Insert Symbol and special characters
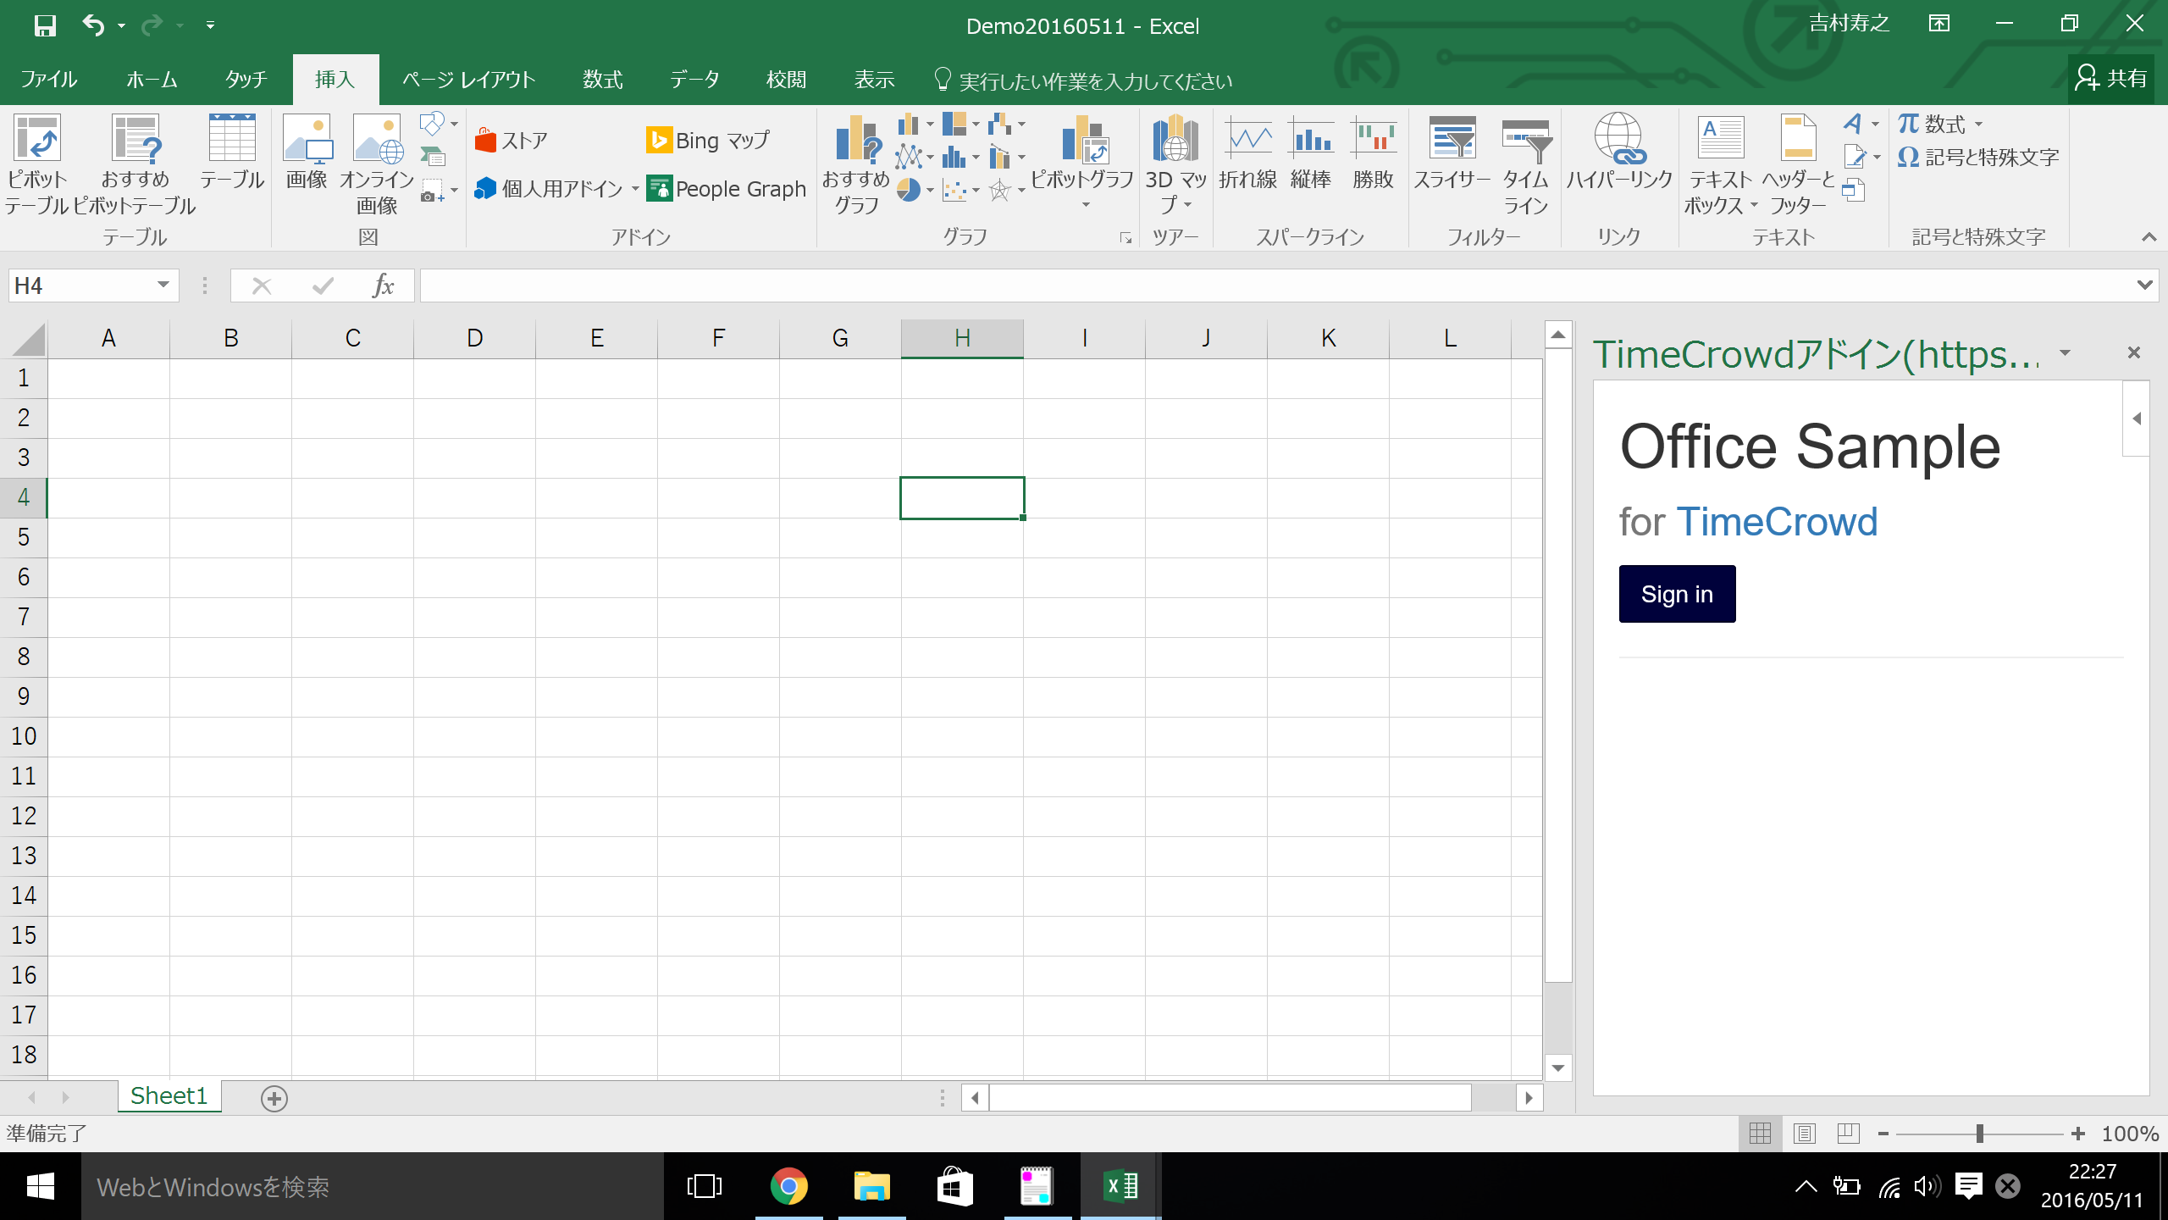The width and height of the screenshot is (2168, 1220). [x=1978, y=158]
